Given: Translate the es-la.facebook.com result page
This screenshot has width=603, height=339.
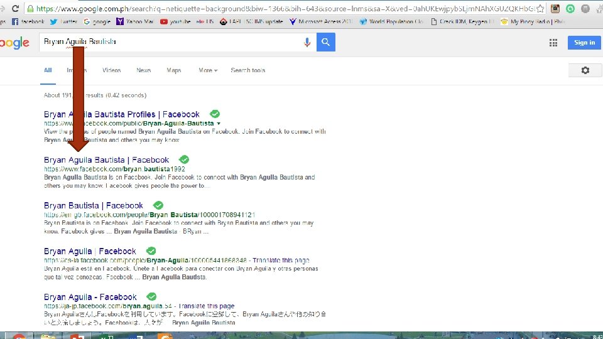Looking at the screenshot, I should pyautogui.click(x=281, y=260).
